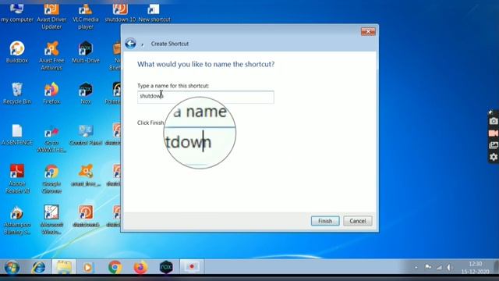Open the media player taskbar icon

coord(88,267)
